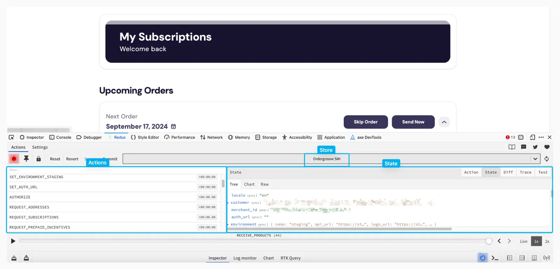Screen dimensions: 560x269
Task: Click the Revert button
Action: (72, 159)
